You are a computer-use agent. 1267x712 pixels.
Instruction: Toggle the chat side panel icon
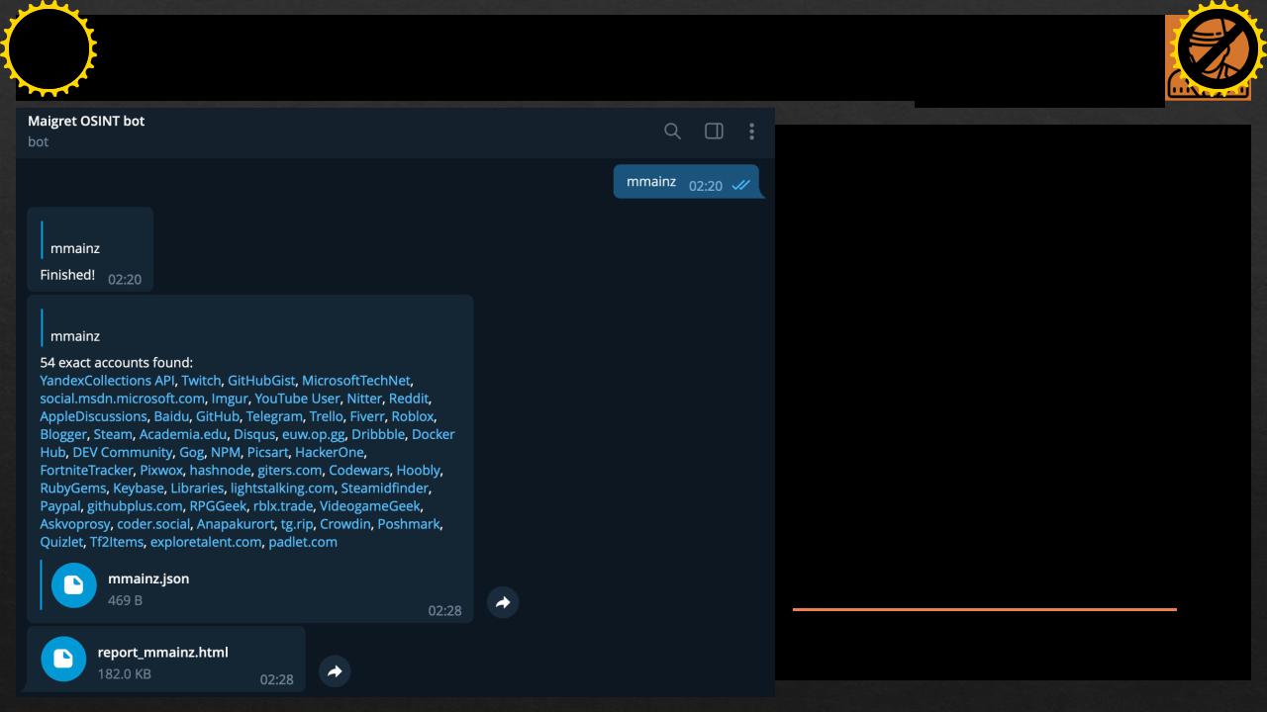tap(714, 131)
